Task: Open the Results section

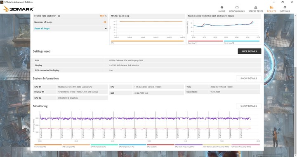Action: click(271, 9)
